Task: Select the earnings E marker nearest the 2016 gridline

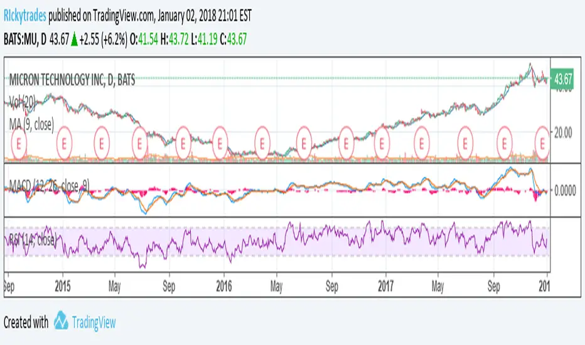Action: tap(220, 143)
